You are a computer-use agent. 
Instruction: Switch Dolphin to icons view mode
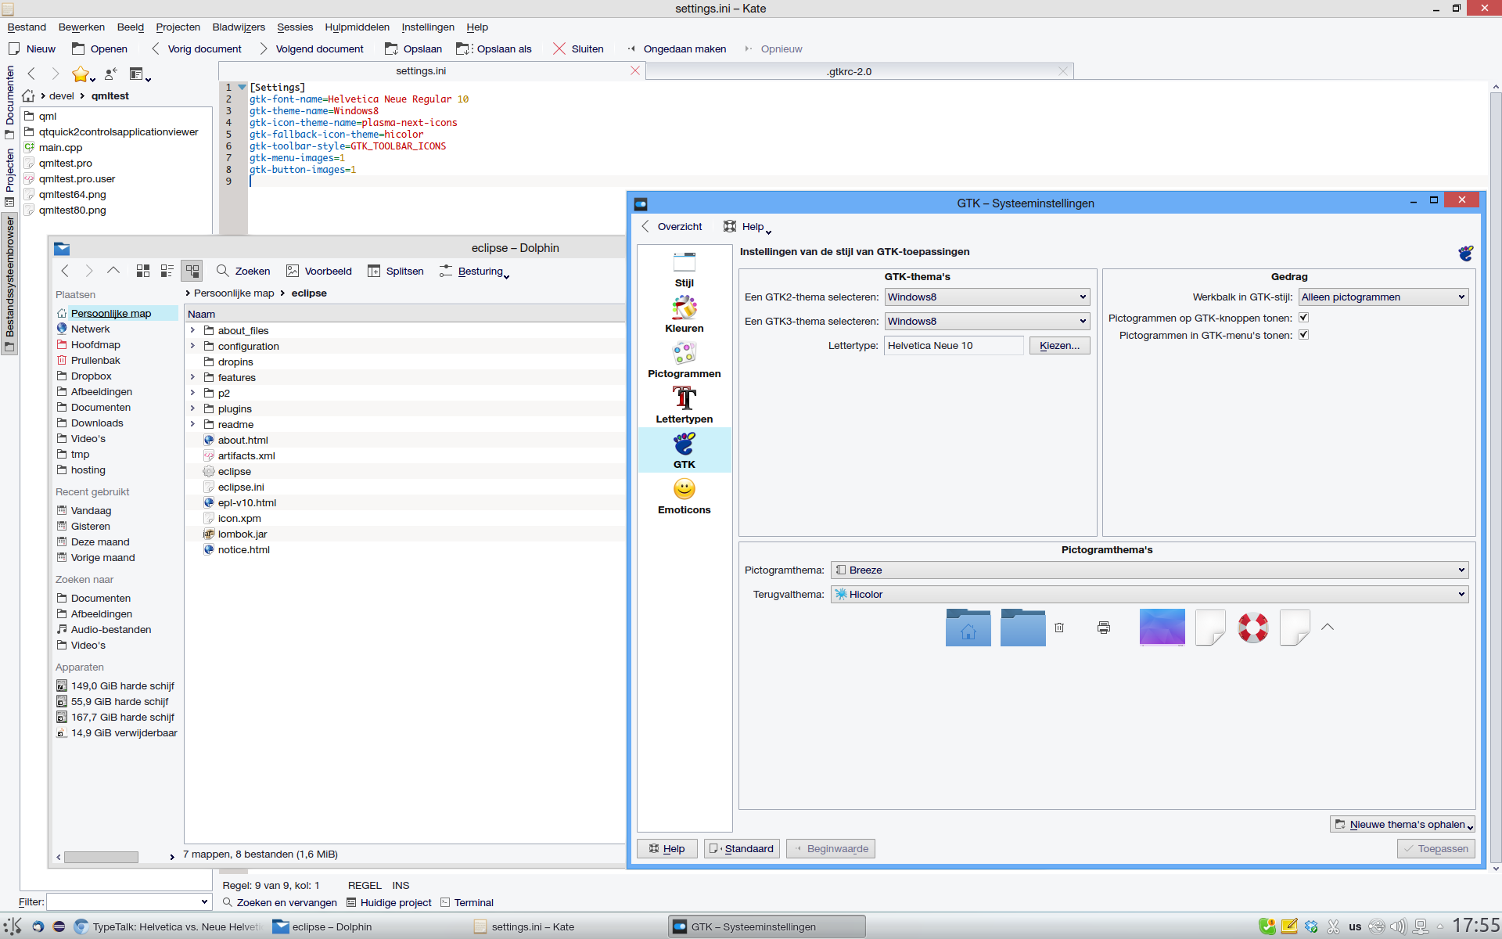click(x=142, y=271)
